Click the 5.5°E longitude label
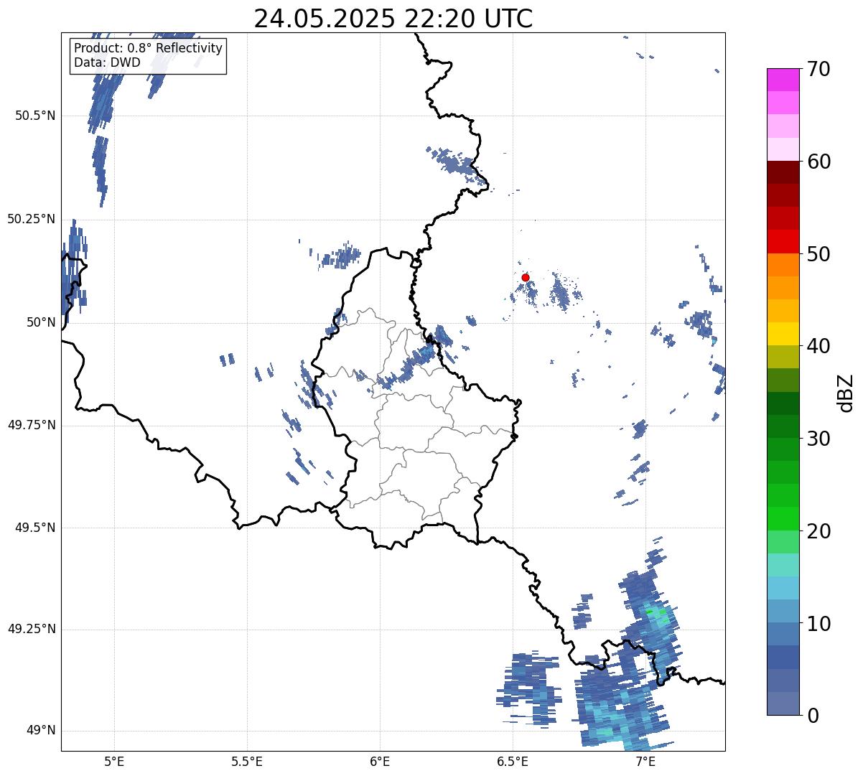This screenshot has width=863, height=776. tap(247, 761)
